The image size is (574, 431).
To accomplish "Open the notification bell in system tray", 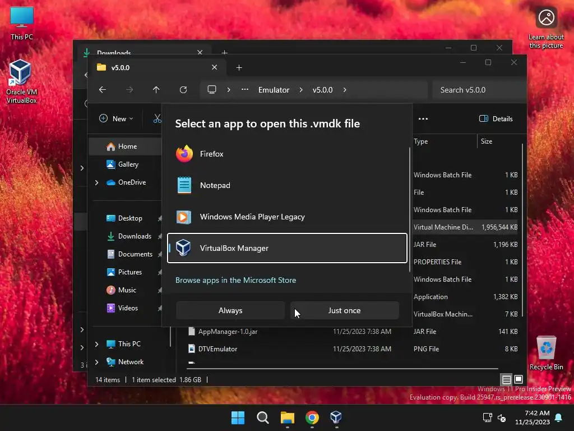I will (x=559, y=418).
